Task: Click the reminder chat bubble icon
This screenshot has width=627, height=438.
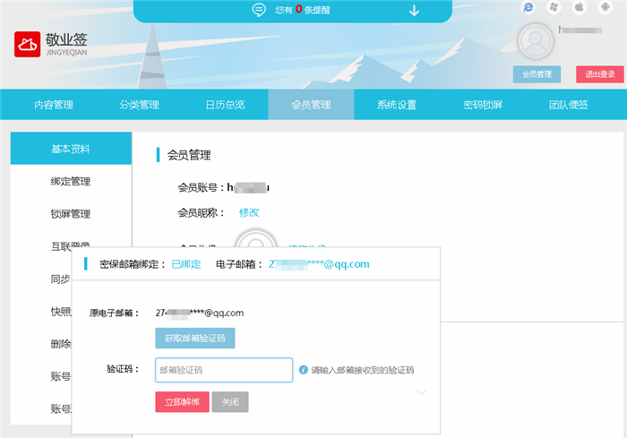Action: (x=259, y=11)
